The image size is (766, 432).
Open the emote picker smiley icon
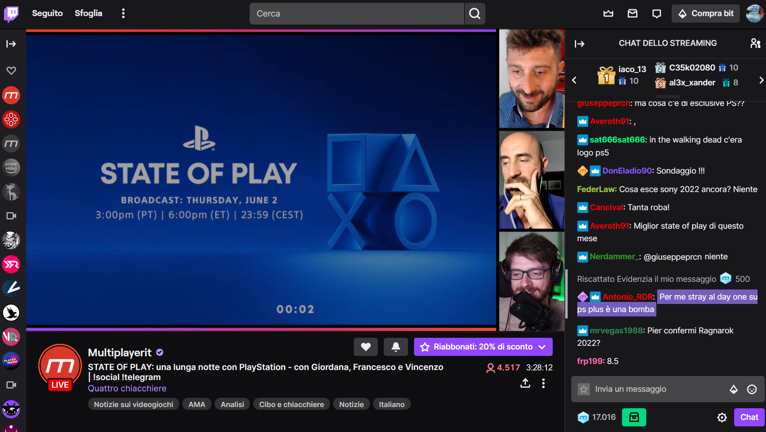pos(752,389)
